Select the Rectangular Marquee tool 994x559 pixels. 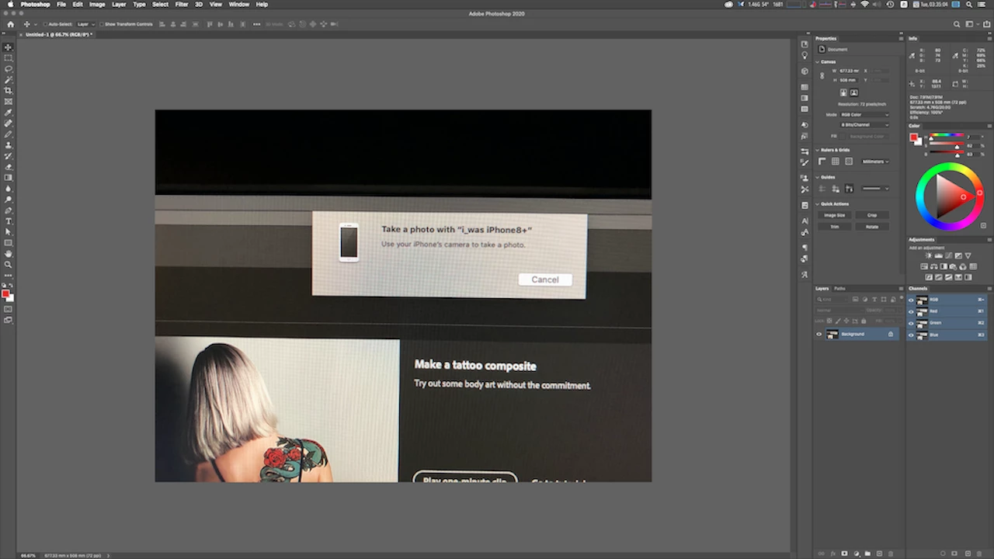pyautogui.click(x=9, y=58)
